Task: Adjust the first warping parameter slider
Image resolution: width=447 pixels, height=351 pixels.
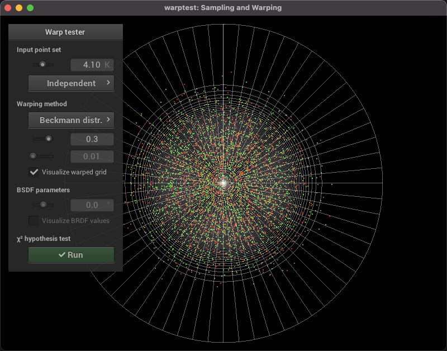Action: click(x=49, y=139)
